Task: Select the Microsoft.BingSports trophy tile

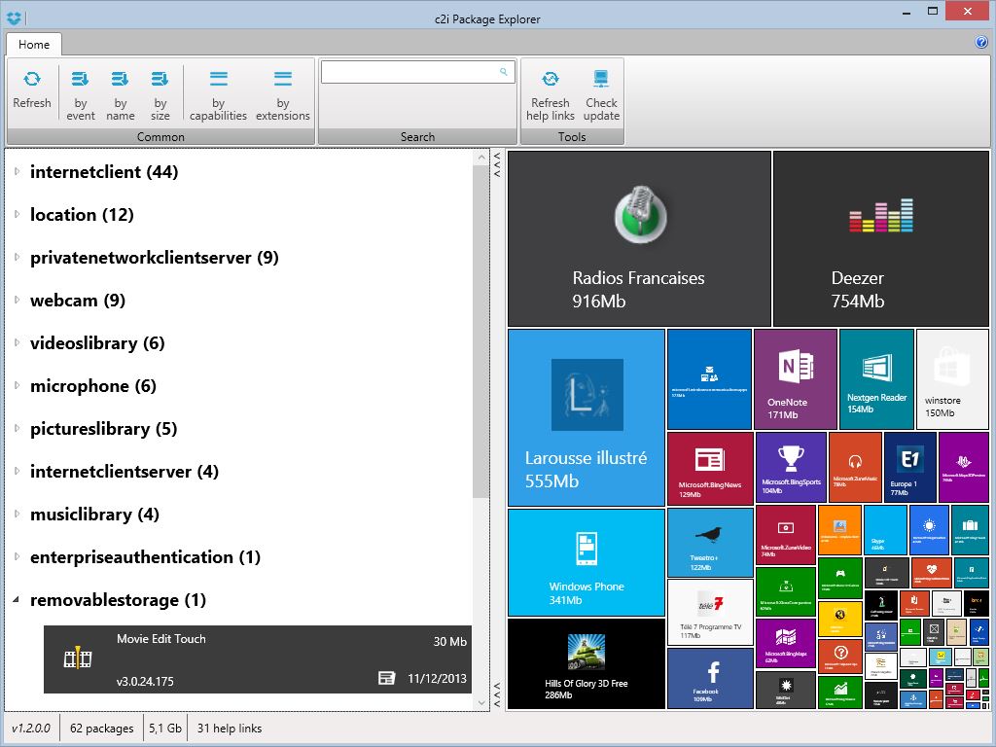Action: [791, 468]
